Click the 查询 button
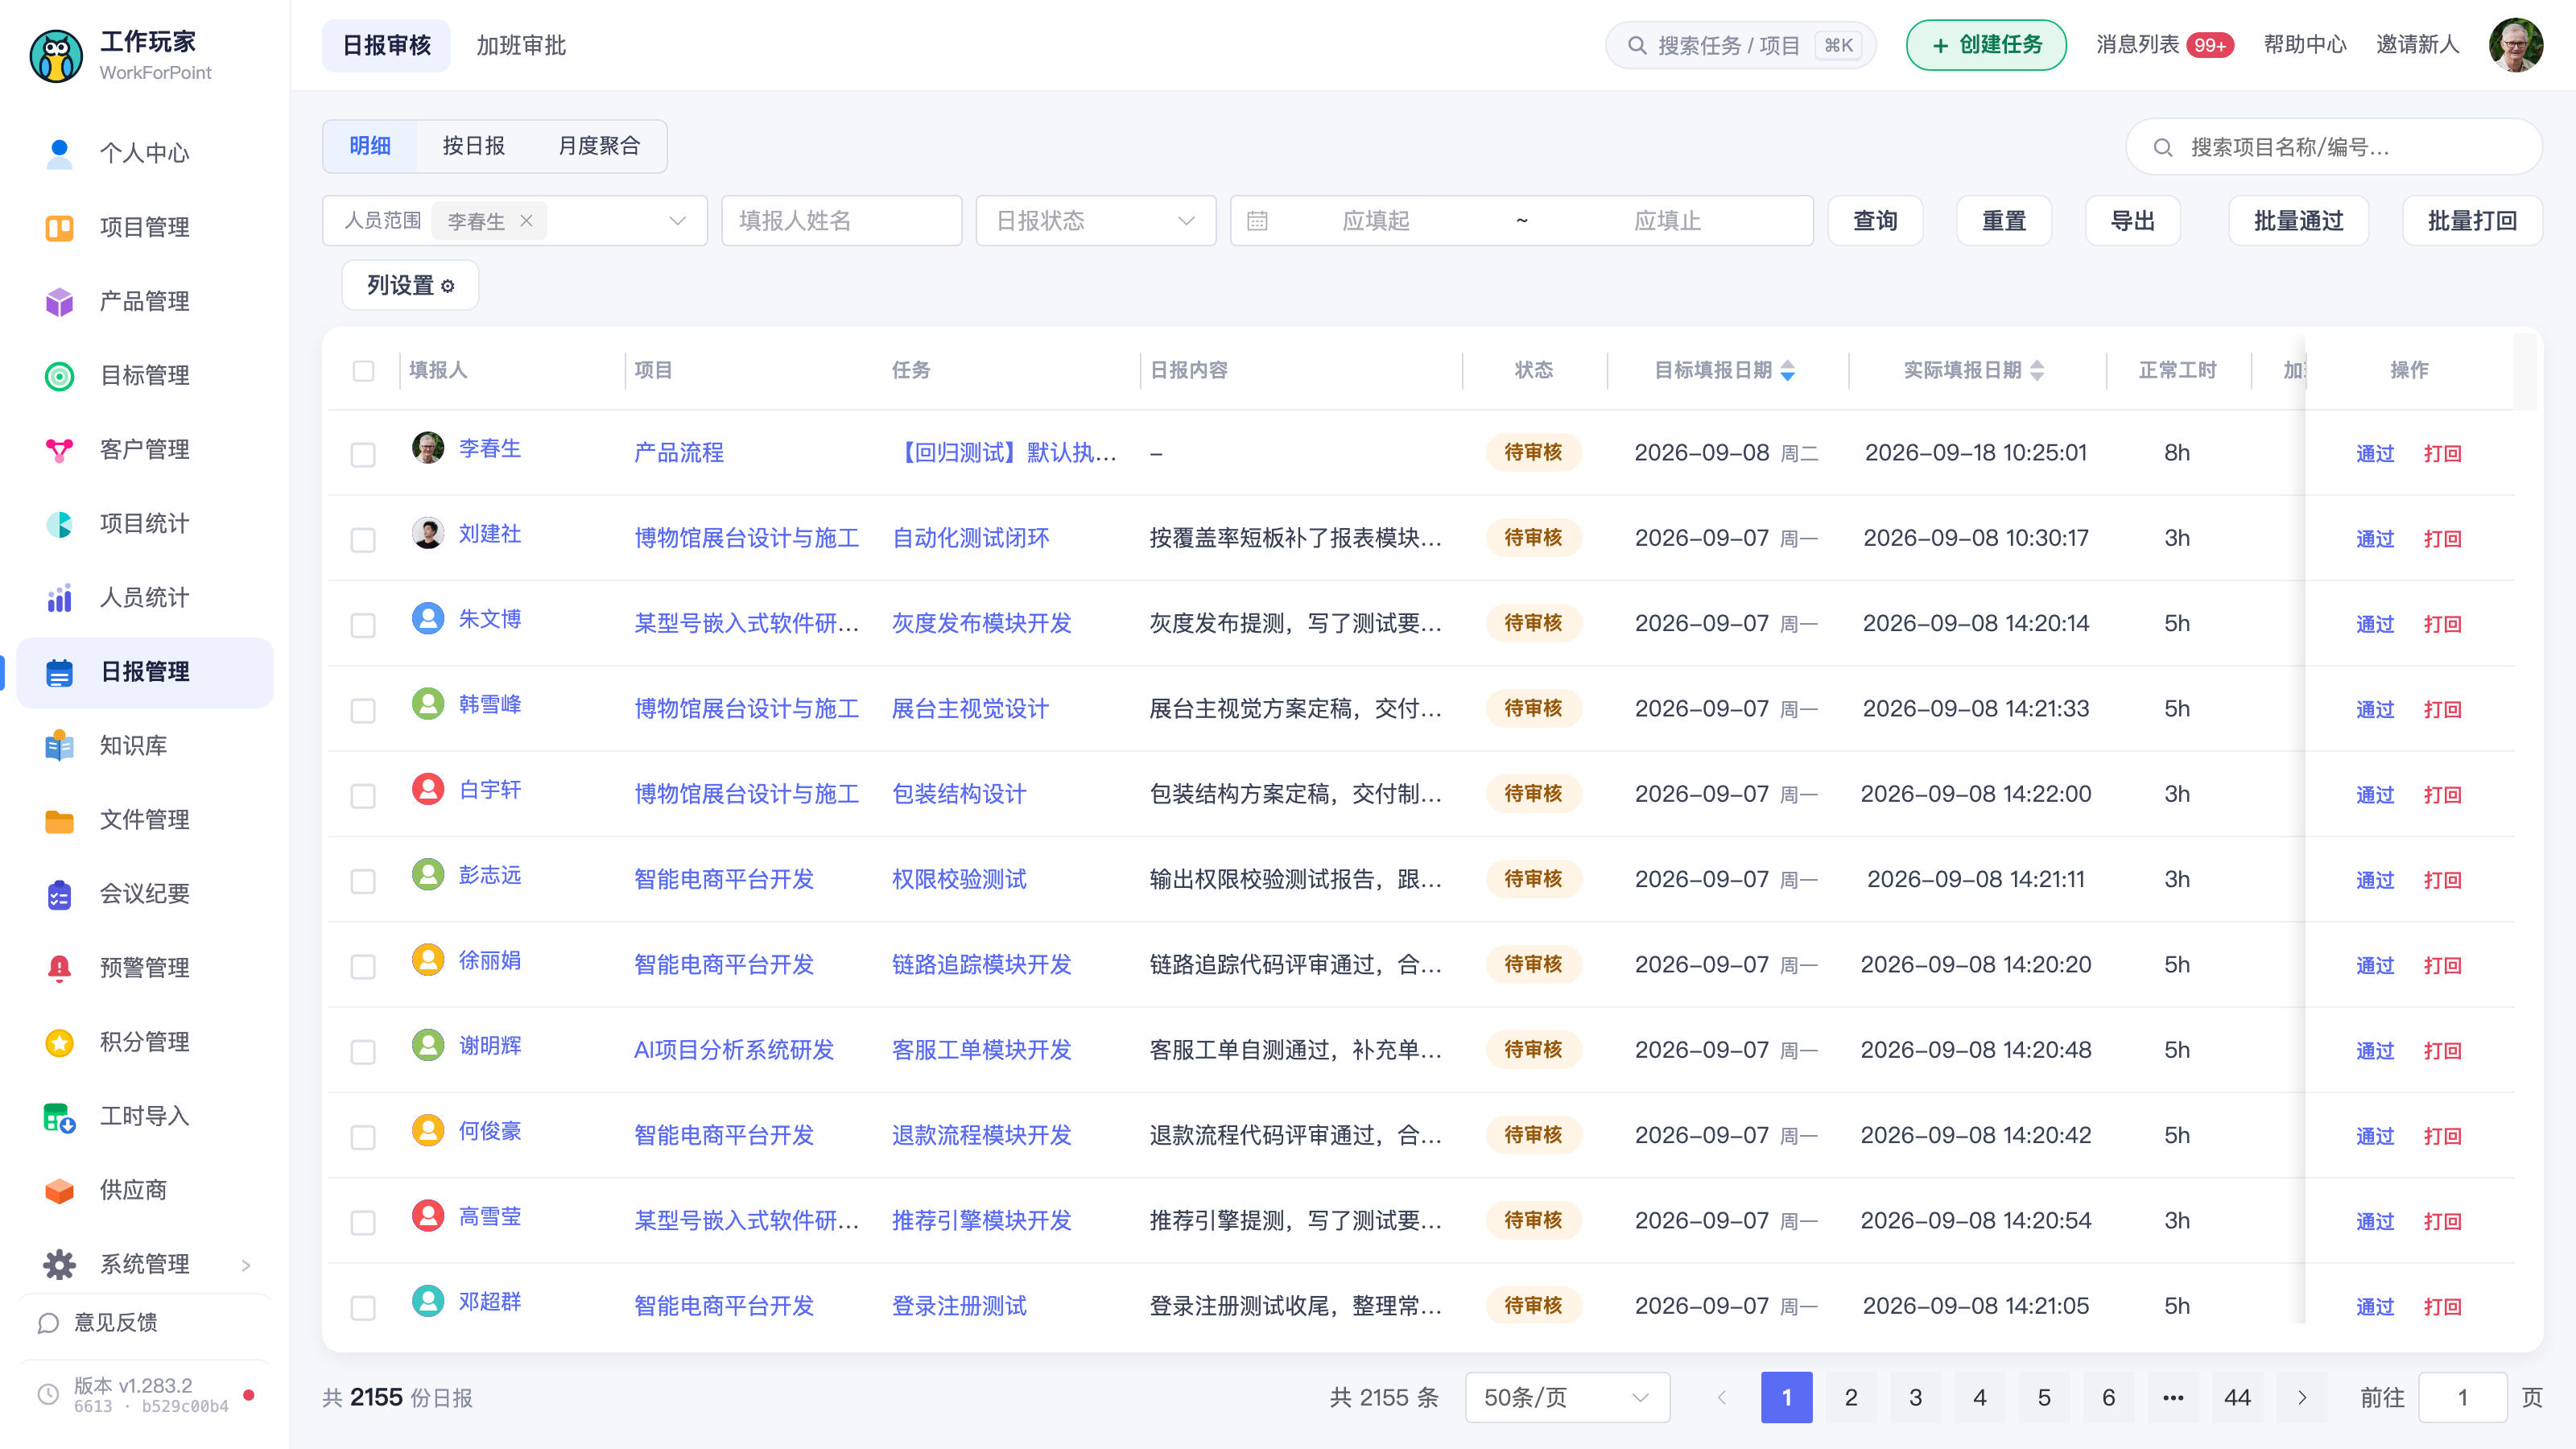Screen dimensions: 2576x1449 [1875, 221]
